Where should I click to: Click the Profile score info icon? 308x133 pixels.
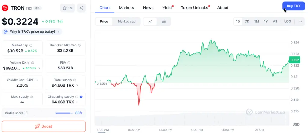tap(26, 113)
